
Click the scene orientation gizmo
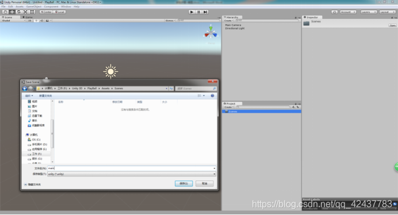coord(211,32)
